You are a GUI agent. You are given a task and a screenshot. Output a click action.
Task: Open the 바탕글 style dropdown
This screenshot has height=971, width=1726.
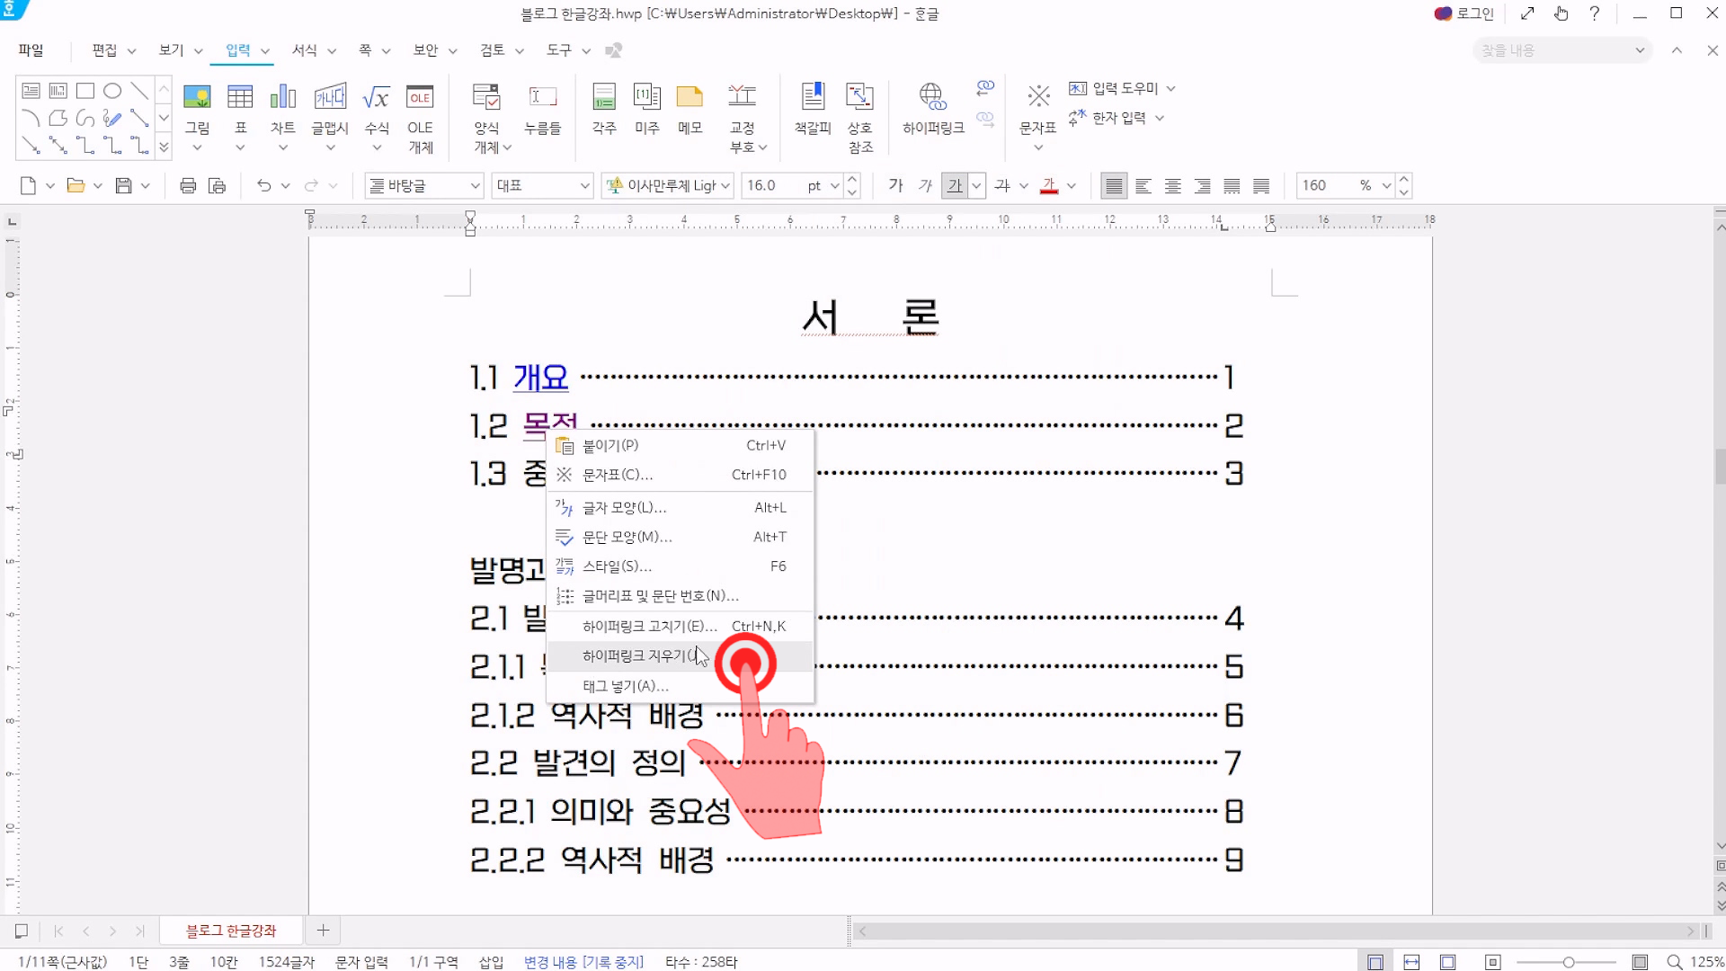pyautogui.click(x=476, y=185)
